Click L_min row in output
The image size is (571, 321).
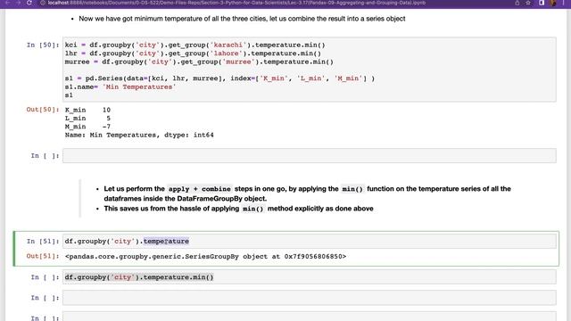(x=87, y=119)
